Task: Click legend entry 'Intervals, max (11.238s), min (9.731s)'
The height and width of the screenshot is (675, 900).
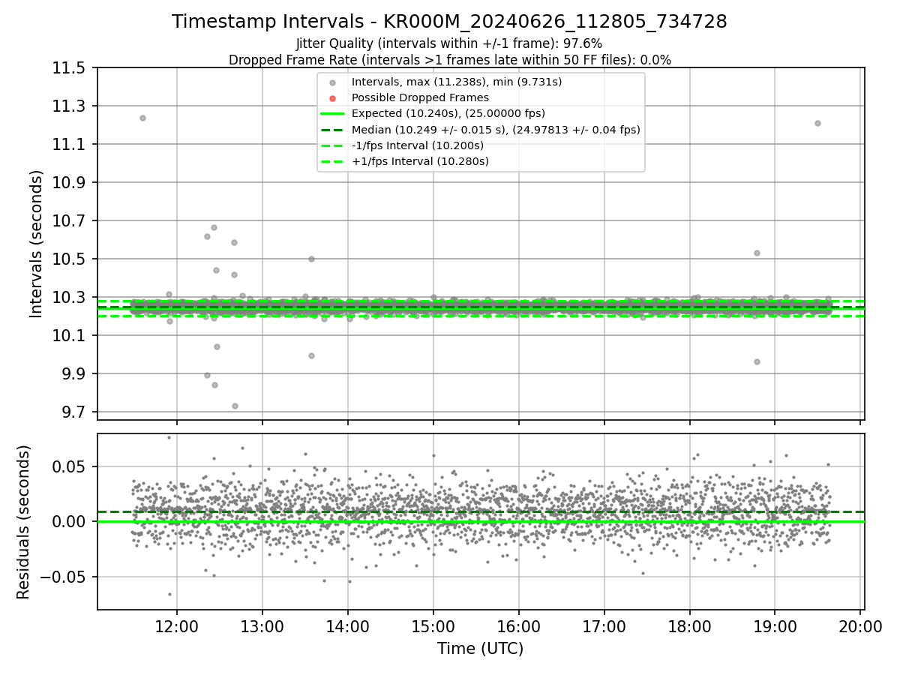Action: 457,82
